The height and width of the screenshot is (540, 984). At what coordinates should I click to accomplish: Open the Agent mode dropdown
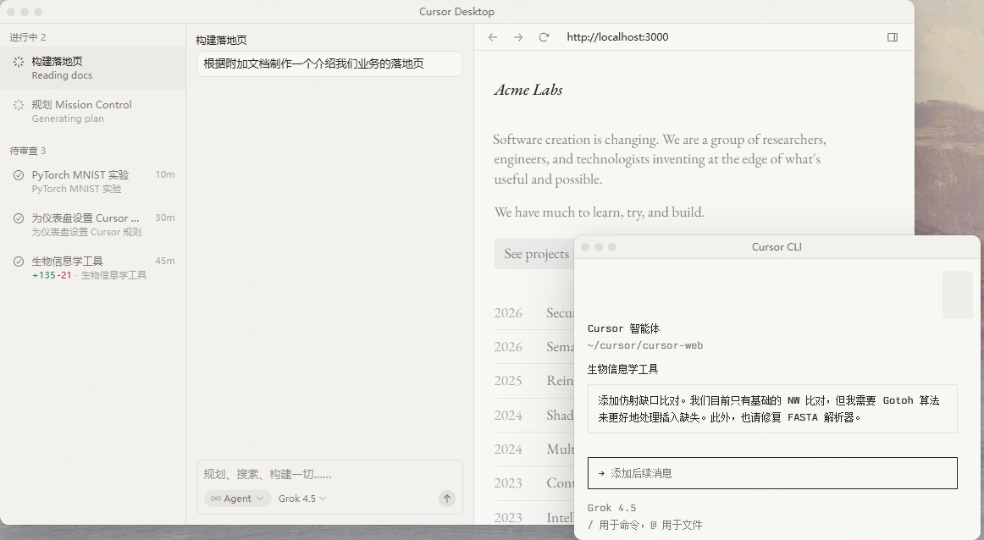click(x=237, y=499)
